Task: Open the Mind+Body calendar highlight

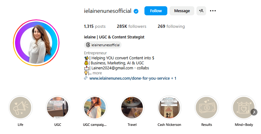Action: (243, 108)
